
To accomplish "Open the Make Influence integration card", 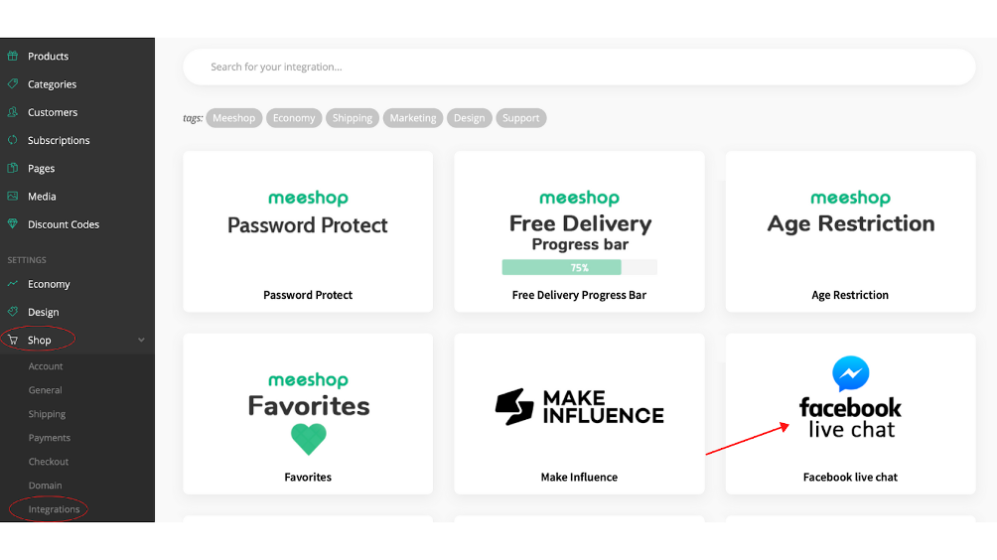I will tap(579, 414).
